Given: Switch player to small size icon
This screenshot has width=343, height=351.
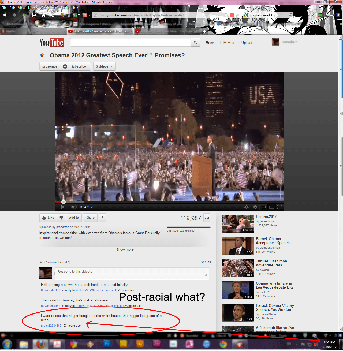Looking at the screenshot, I should 264,207.
